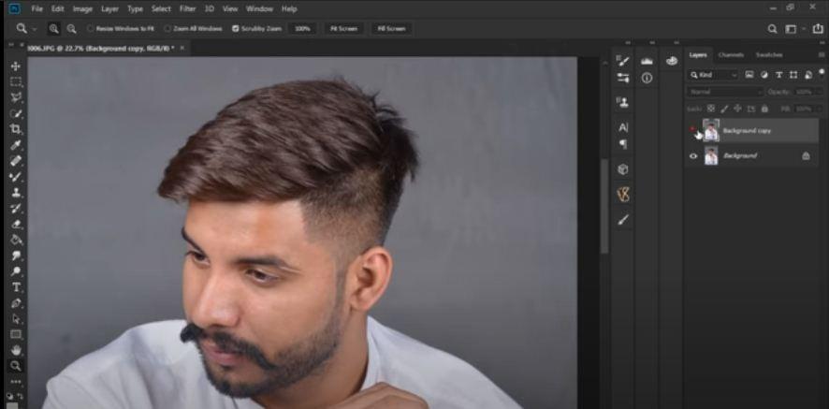Select the Paint Bucket tool

click(16, 241)
